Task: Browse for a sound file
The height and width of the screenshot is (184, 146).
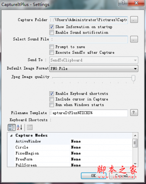Action: tap(134, 39)
